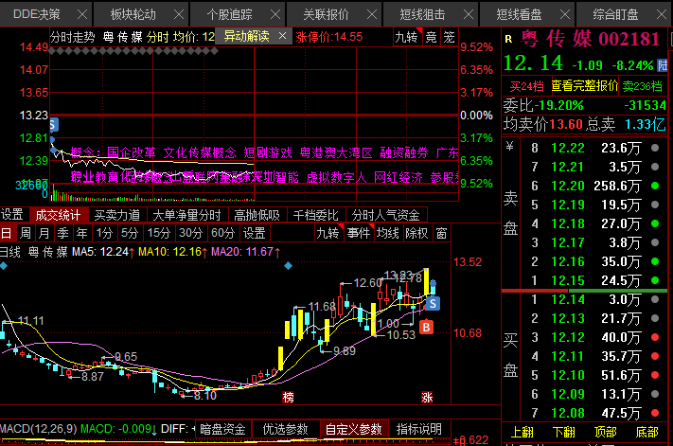The image size is (673, 446).
Task: Select the 千档委比 tab
Action: 316,215
